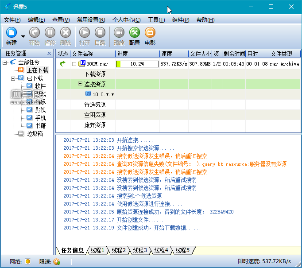Switch to the 任务信息 tab
302x268 pixels.
click(x=72, y=250)
